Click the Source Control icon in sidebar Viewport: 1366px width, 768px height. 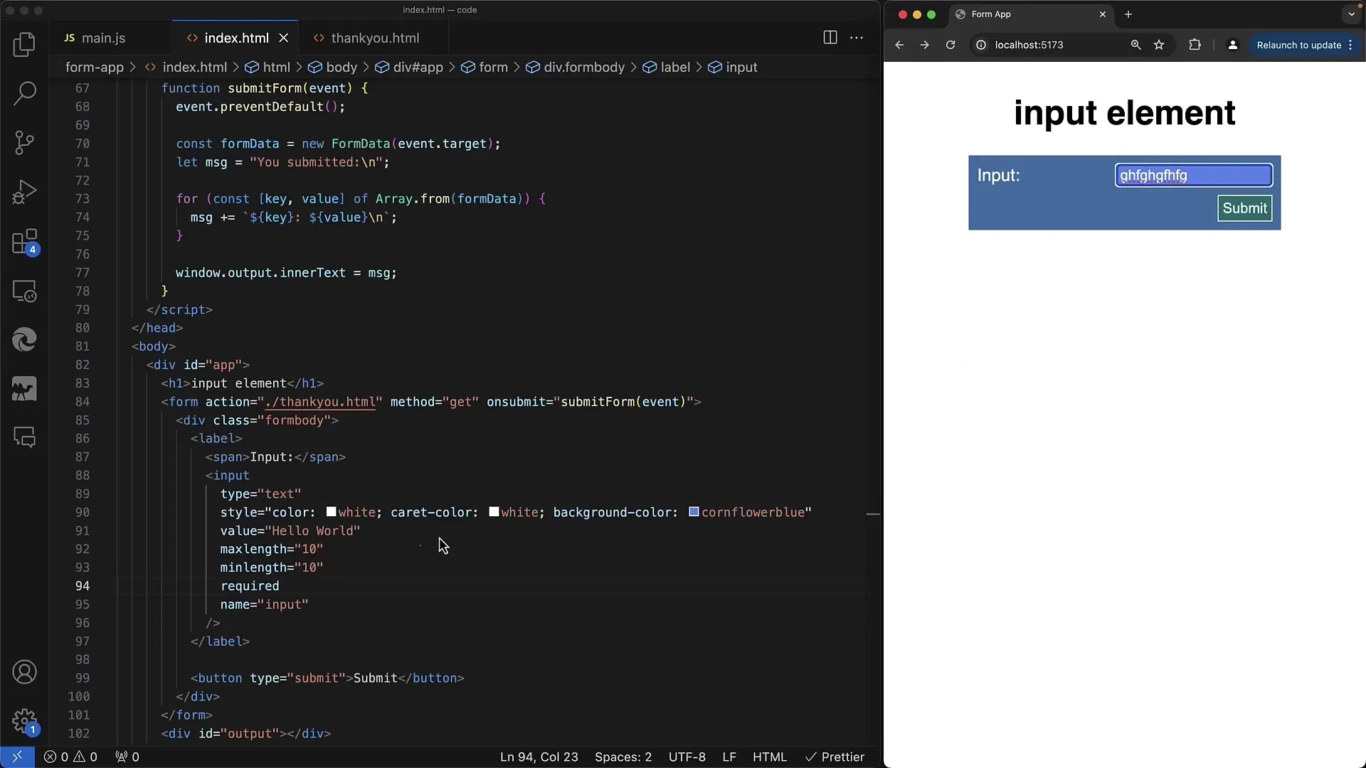[26, 142]
